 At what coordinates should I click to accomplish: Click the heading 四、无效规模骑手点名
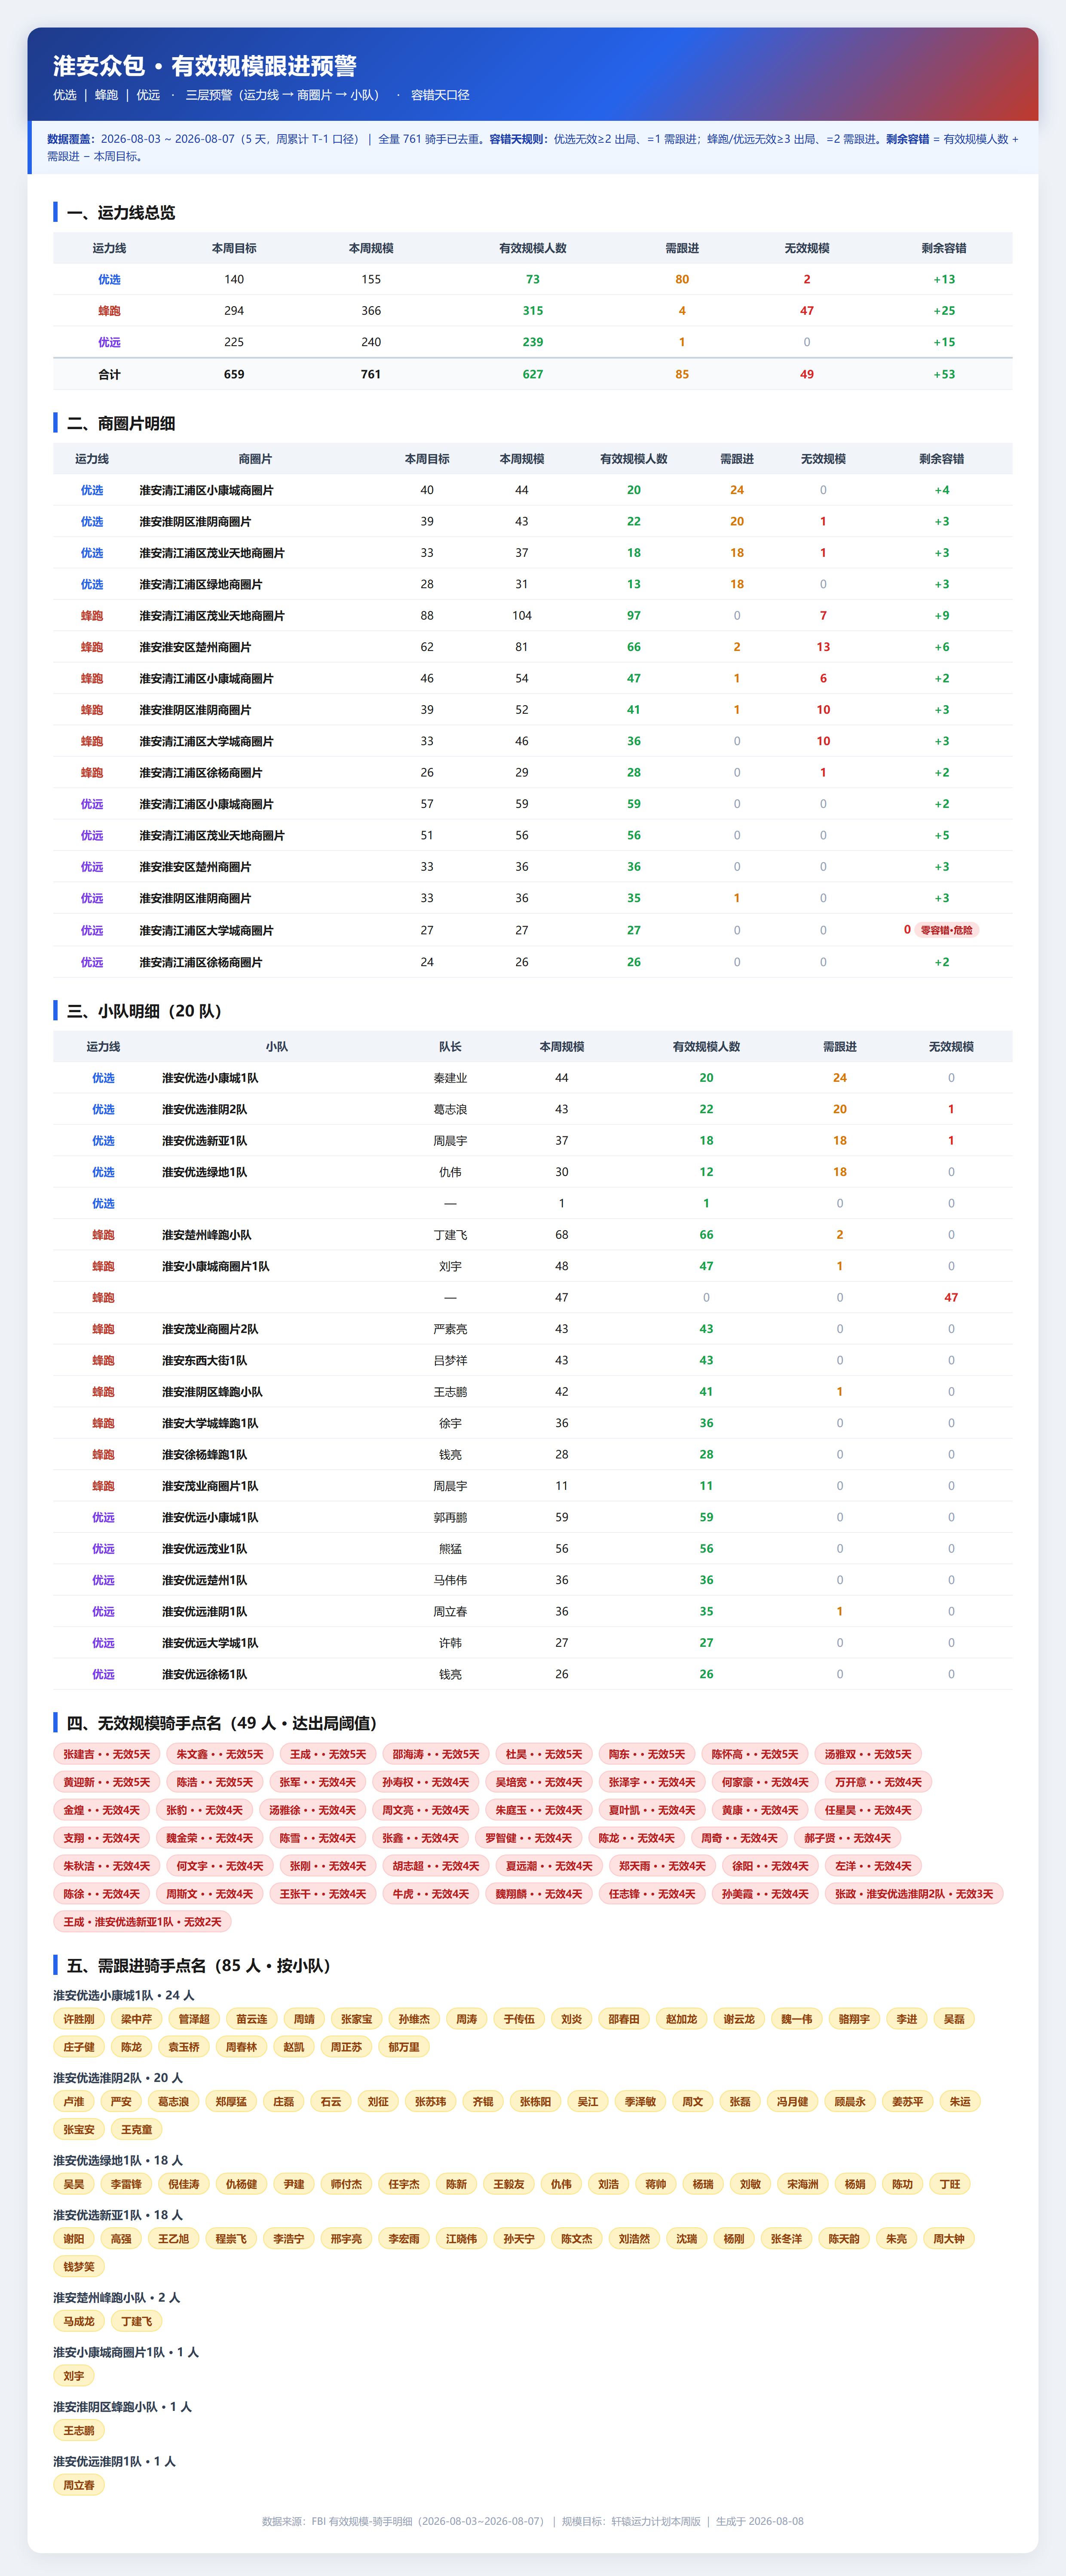point(222,1723)
